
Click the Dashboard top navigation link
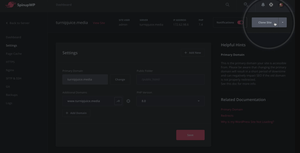(64, 4)
